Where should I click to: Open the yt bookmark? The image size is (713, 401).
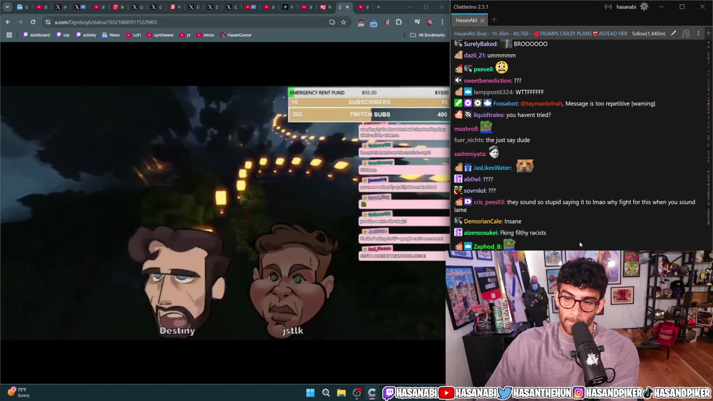coord(185,35)
